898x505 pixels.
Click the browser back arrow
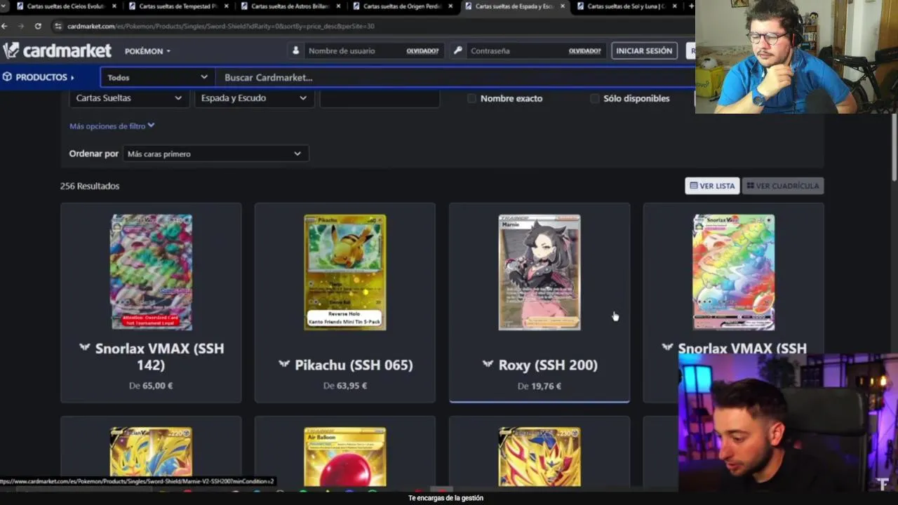[x=4, y=26]
